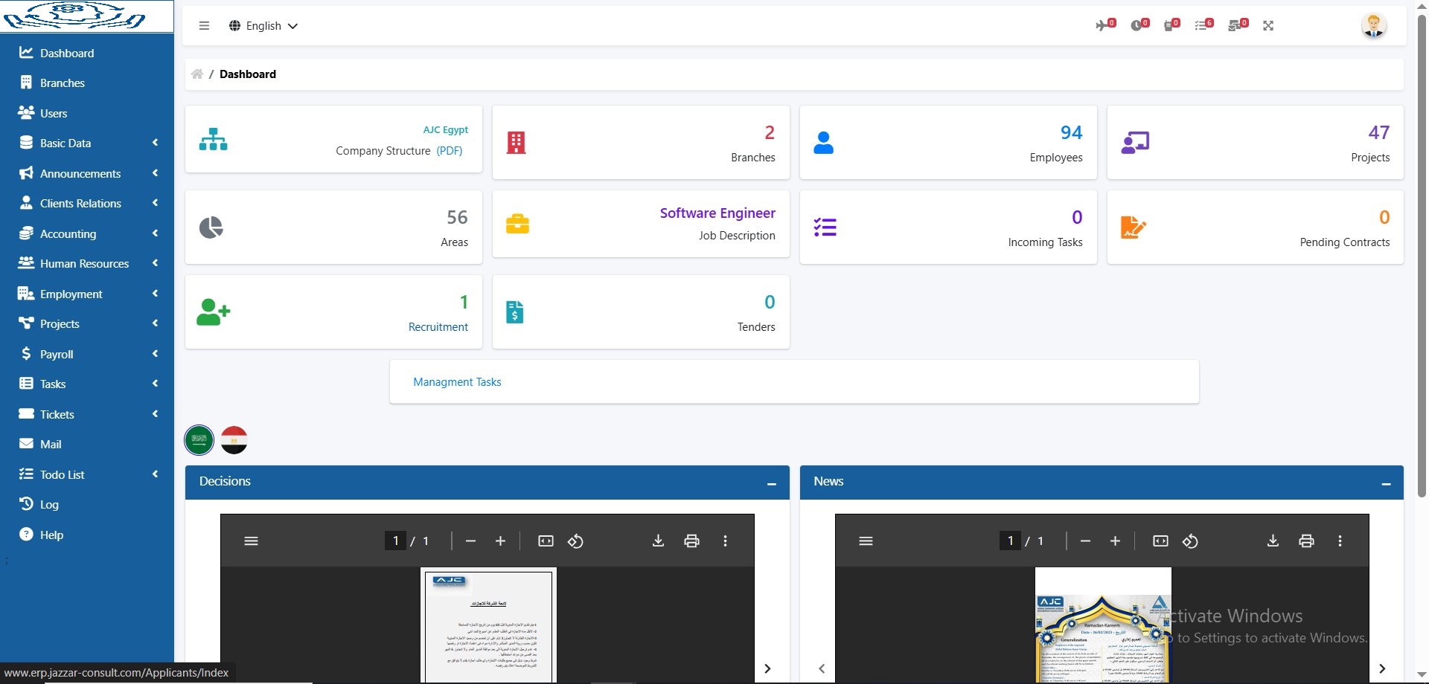Download the Decisions PDF document
Screen dimensions: 1429x684
[x=658, y=541]
